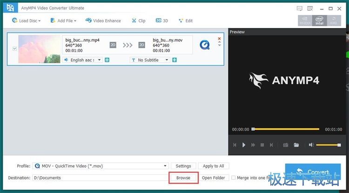Click the AnyMP4 app logo icon
This screenshot has width=349, height=193.
tap(10, 8)
